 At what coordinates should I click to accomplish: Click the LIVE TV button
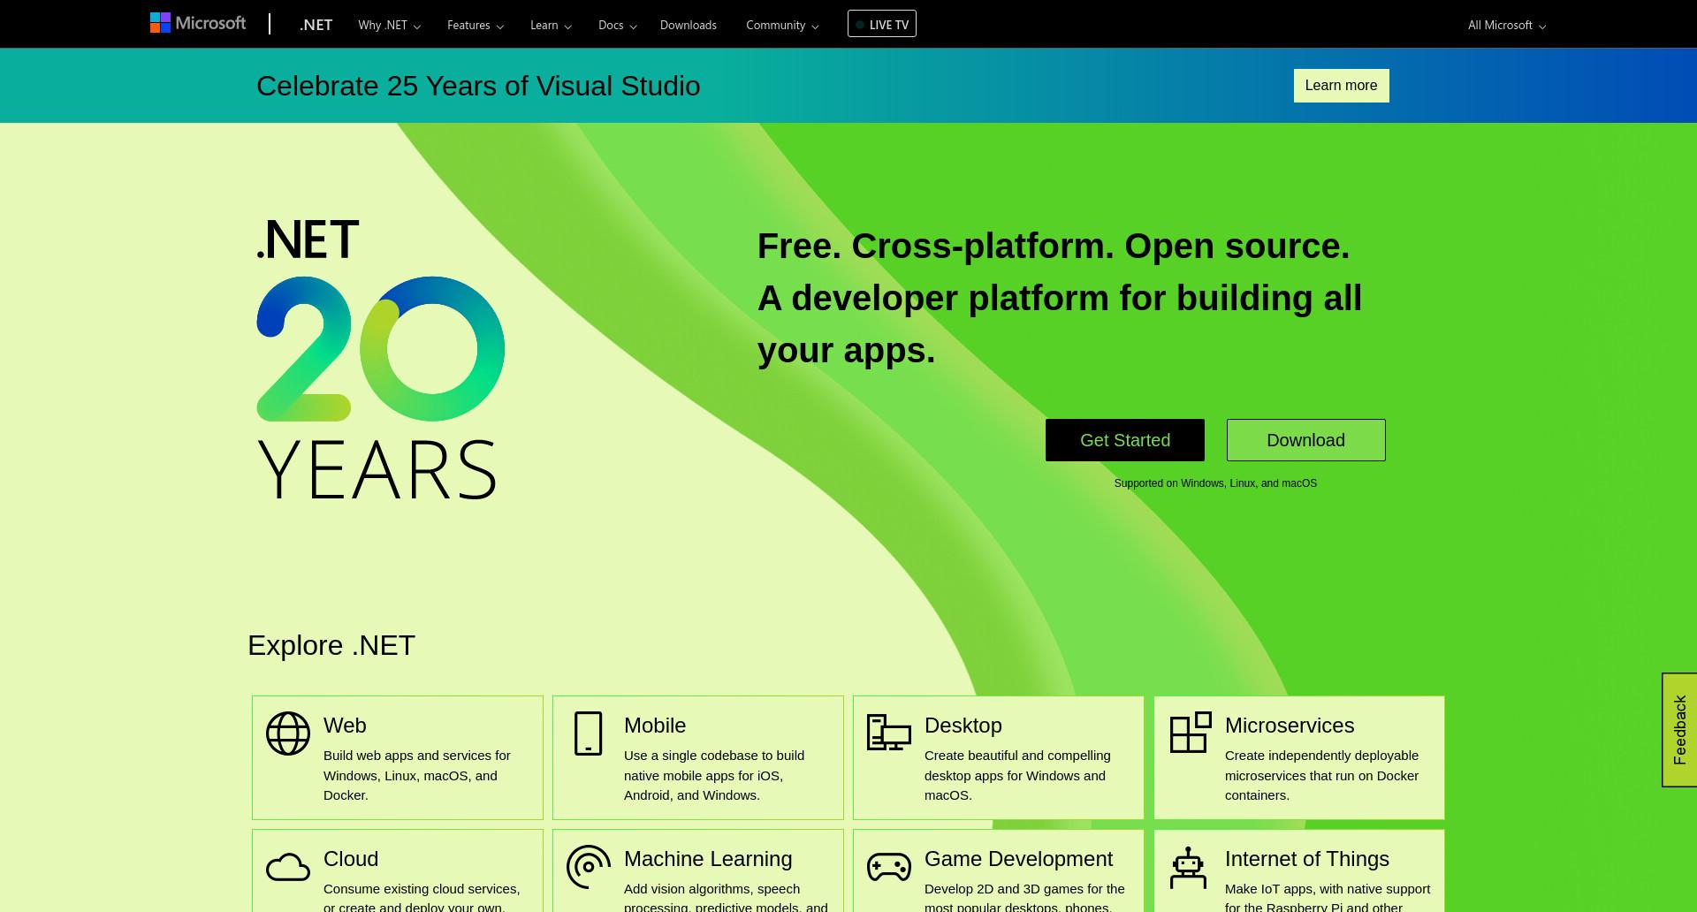pos(881,24)
